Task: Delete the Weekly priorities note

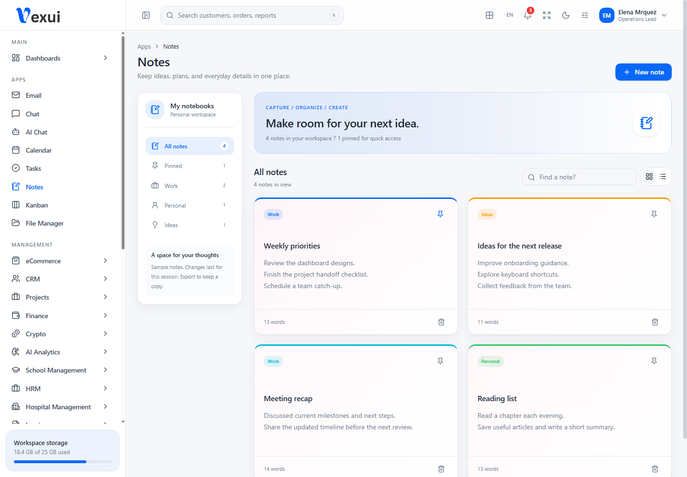Action: [x=441, y=322]
